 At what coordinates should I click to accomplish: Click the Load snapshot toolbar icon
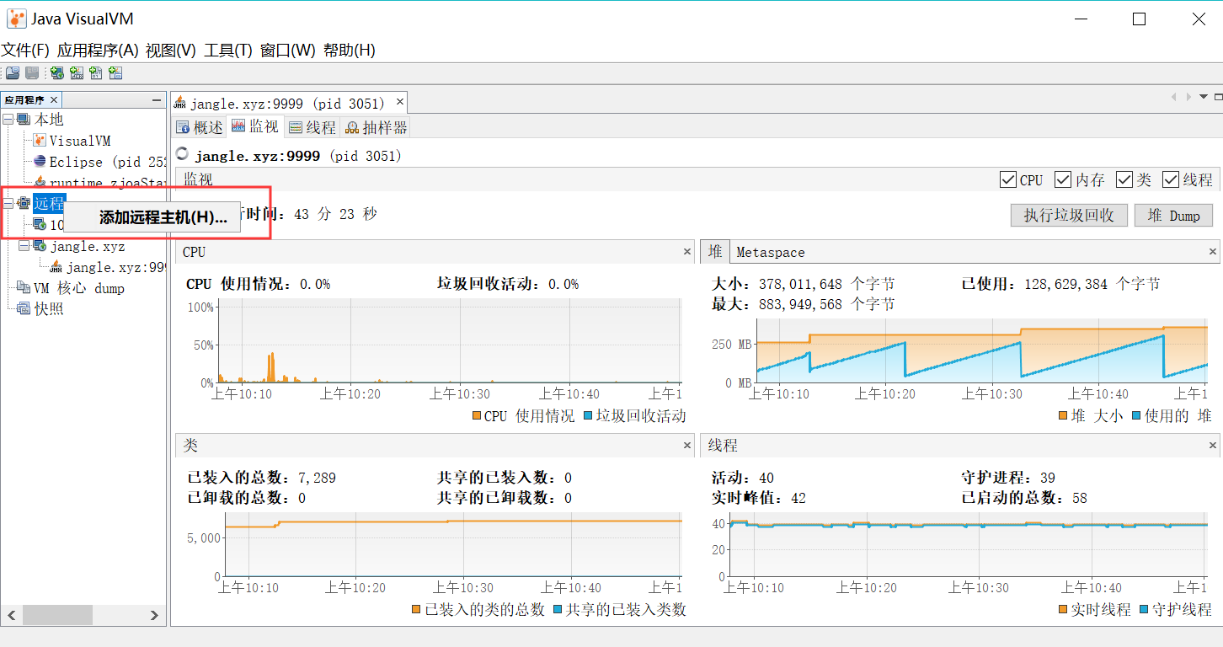pyautogui.click(x=13, y=73)
